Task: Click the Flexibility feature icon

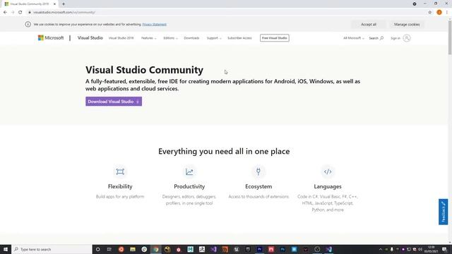Action: click(120, 171)
